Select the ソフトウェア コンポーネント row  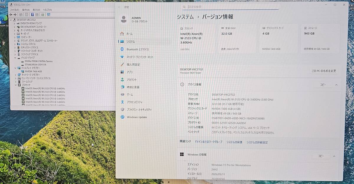tap(32, 51)
